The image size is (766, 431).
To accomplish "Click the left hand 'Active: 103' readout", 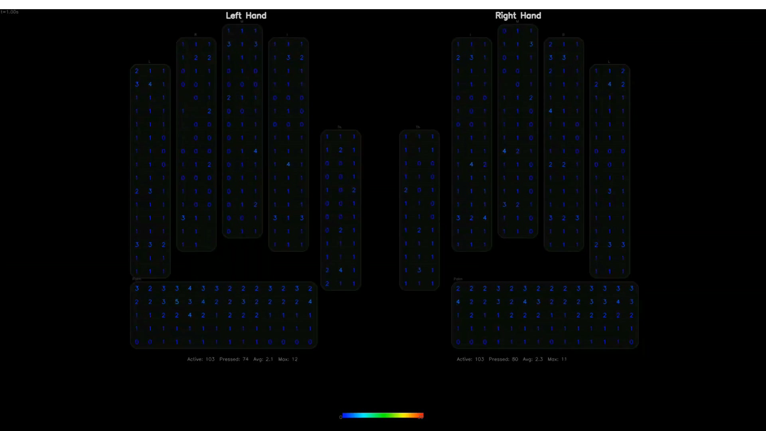I will (x=201, y=359).
